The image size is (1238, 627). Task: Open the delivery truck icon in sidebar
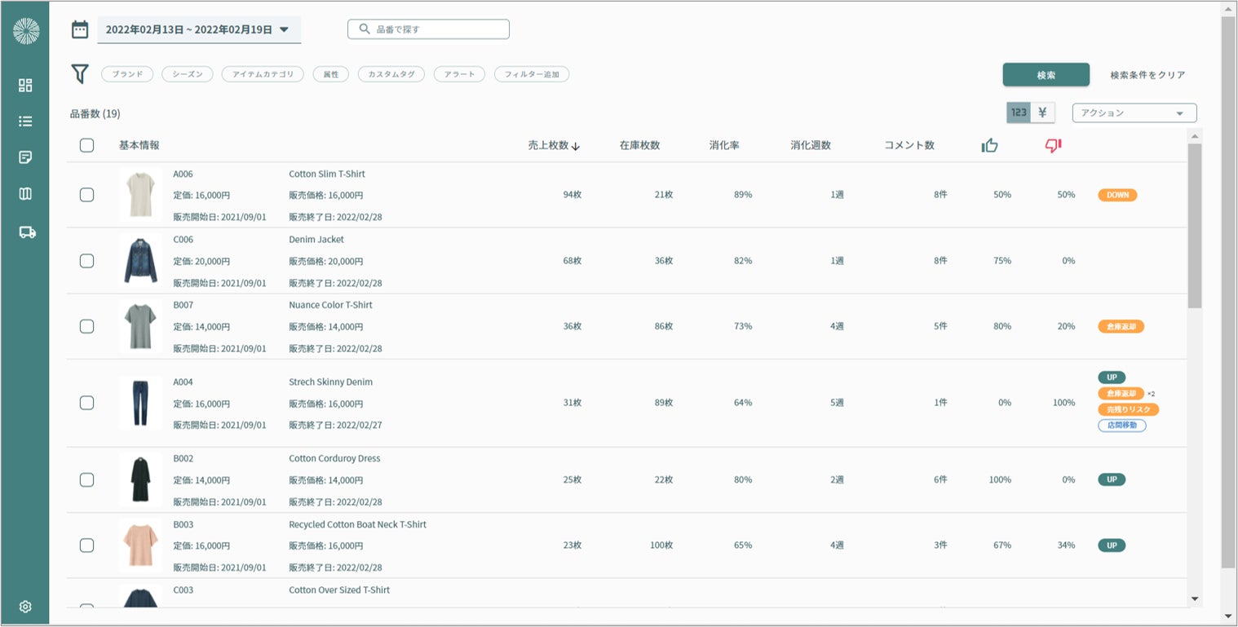coord(27,232)
